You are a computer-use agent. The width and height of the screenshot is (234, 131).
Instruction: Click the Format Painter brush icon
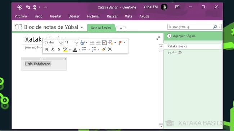(x=104, y=49)
